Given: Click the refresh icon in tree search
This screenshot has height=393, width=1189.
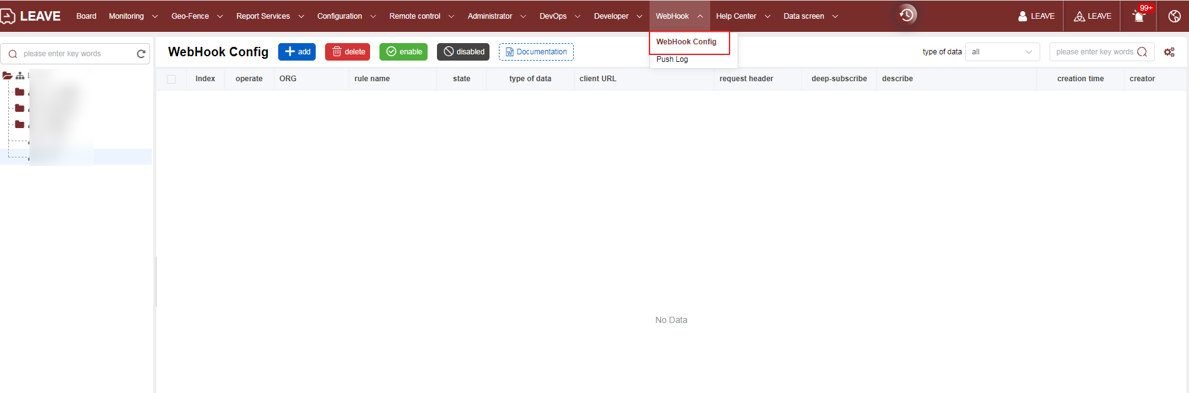Looking at the screenshot, I should pos(141,54).
